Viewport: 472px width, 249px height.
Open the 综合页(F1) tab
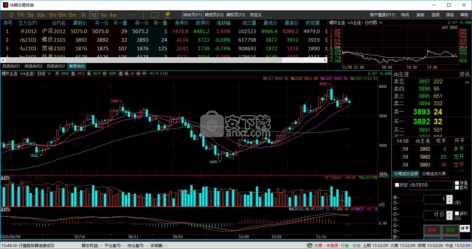193,15
